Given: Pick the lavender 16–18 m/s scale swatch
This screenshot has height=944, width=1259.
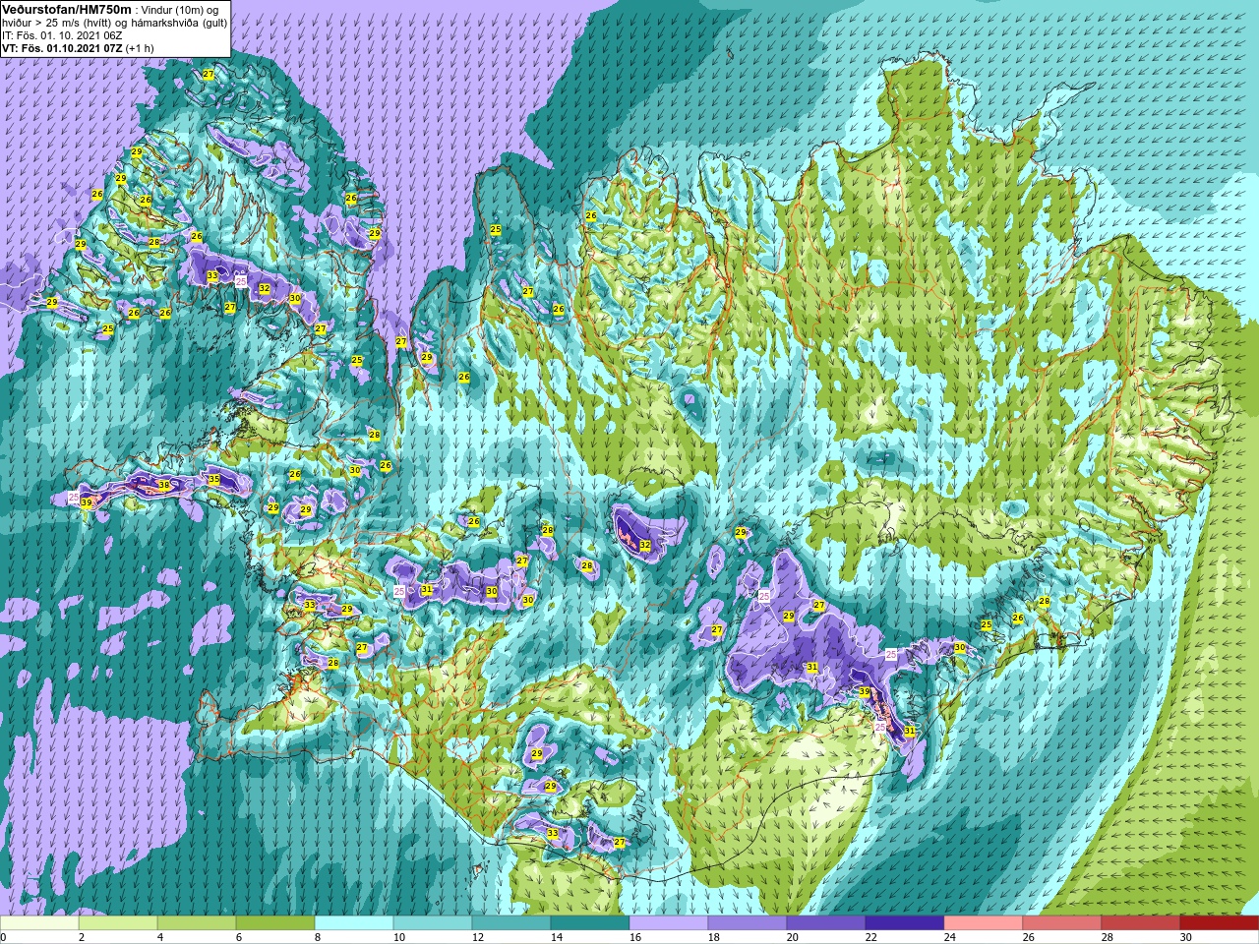Looking at the screenshot, I should click(x=669, y=923).
